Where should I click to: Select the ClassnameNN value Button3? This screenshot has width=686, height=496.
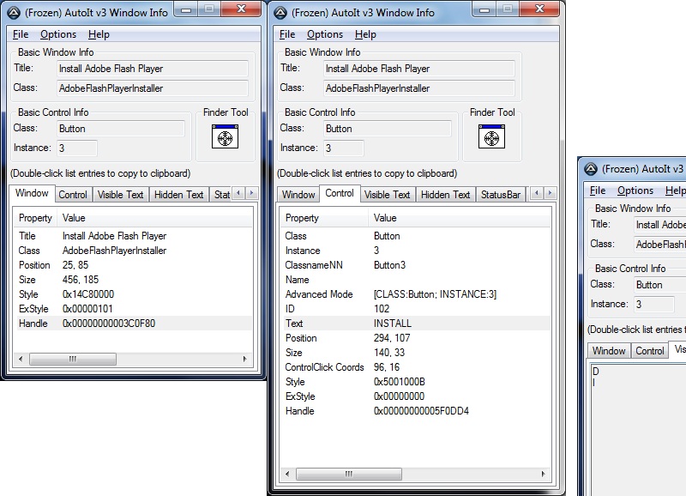pos(389,265)
